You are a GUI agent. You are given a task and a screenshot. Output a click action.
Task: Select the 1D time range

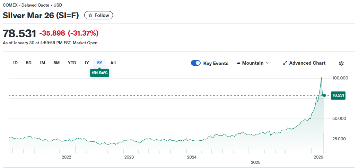[x=15, y=63]
